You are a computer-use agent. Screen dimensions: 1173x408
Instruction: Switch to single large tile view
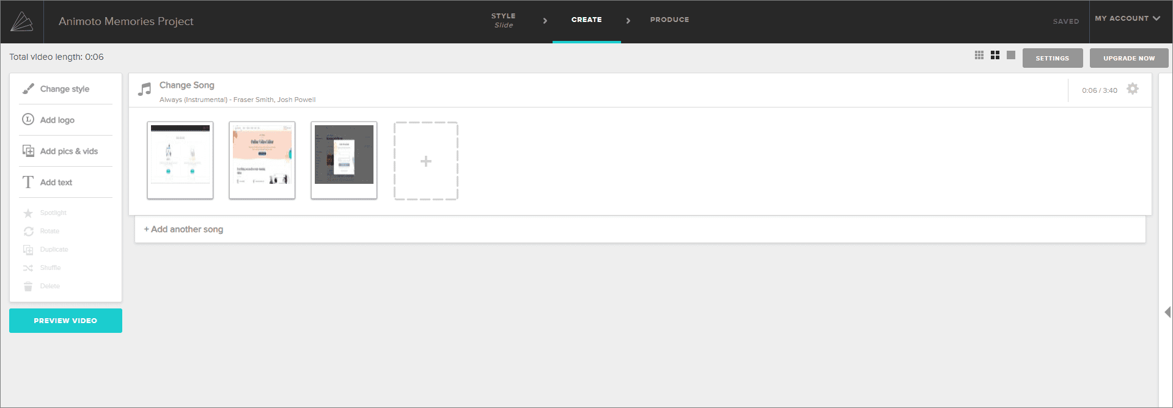pyautogui.click(x=1010, y=56)
